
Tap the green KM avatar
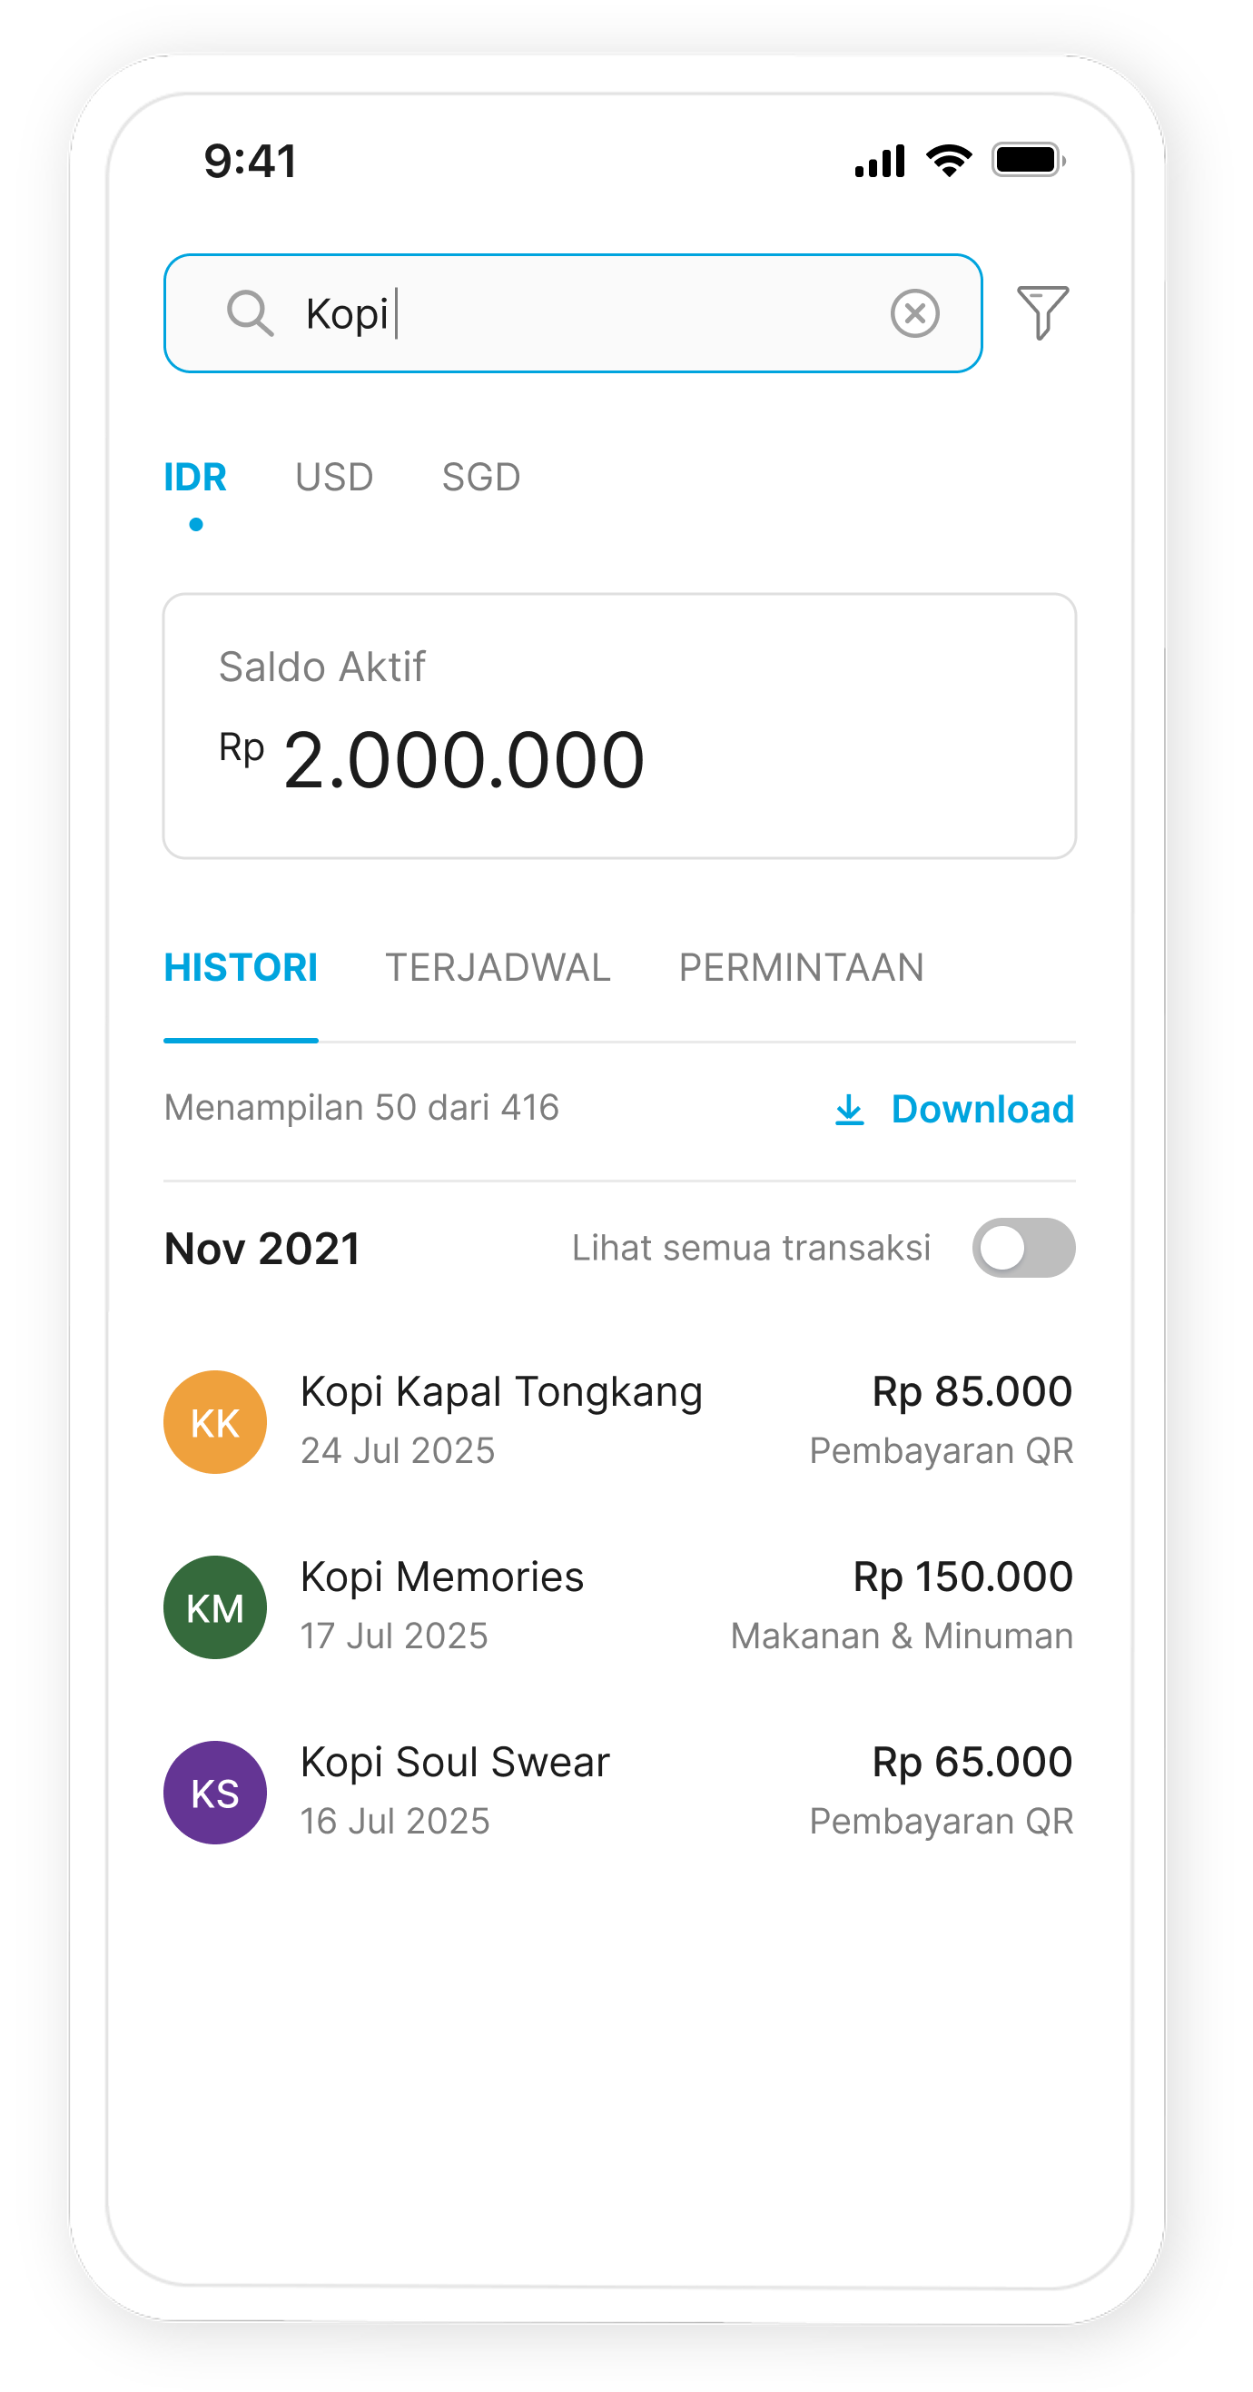click(x=215, y=1607)
